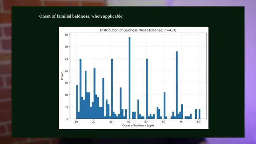Click the x-axis tick label 10
This screenshot has height=144, width=256.
pyautogui.click(x=76, y=122)
